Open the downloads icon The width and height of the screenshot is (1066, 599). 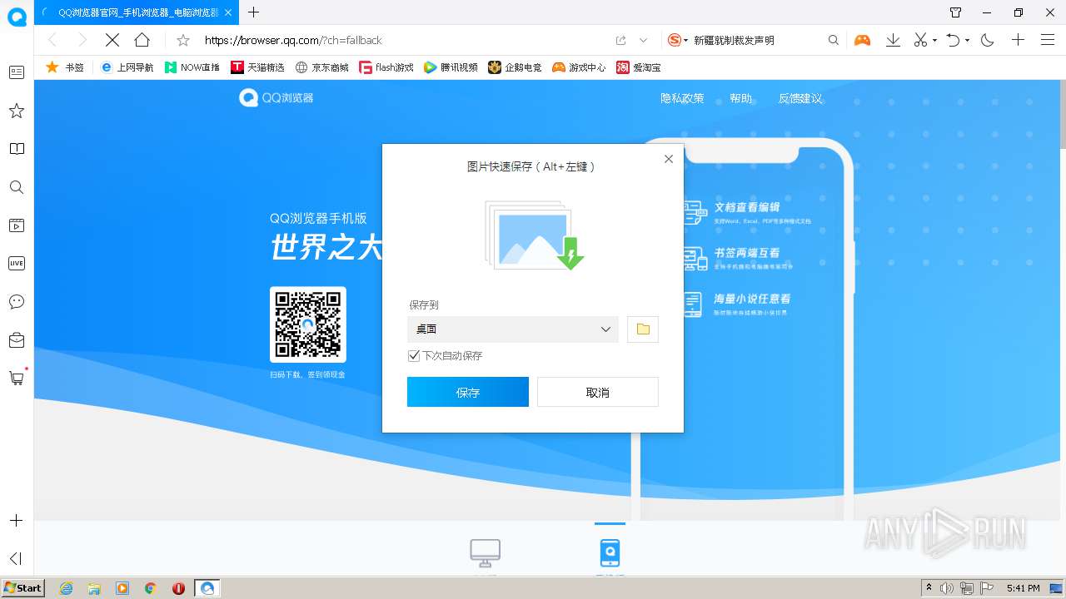pyautogui.click(x=893, y=40)
